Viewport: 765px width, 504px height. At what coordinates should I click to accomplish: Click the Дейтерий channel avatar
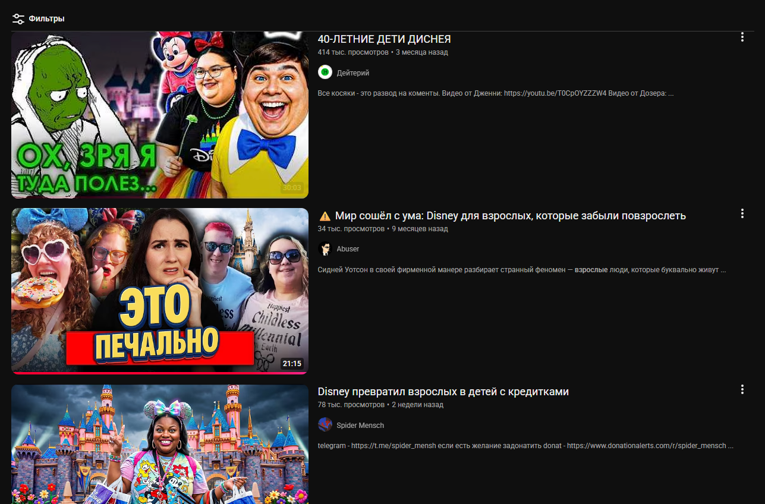pyautogui.click(x=325, y=73)
